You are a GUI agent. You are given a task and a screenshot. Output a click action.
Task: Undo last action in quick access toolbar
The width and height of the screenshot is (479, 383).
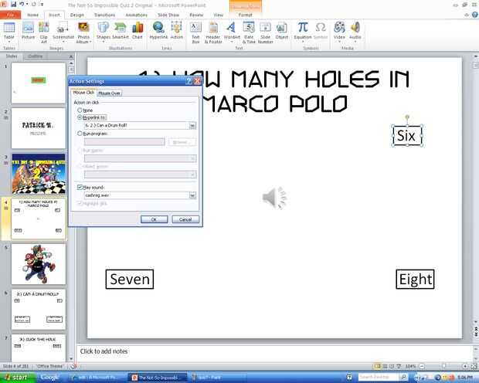(x=22, y=5)
